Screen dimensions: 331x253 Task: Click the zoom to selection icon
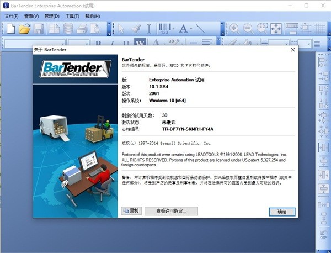tap(262, 28)
